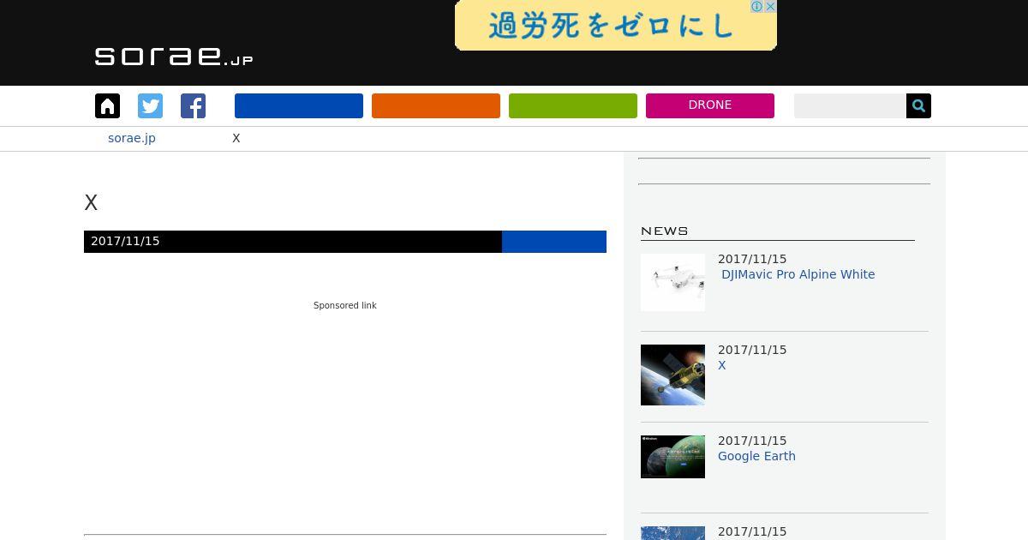This screenshot has width=1028, height=540.
Task: Open the spacecraft over Earth thumbnail
Action: [x=672, y=375]
